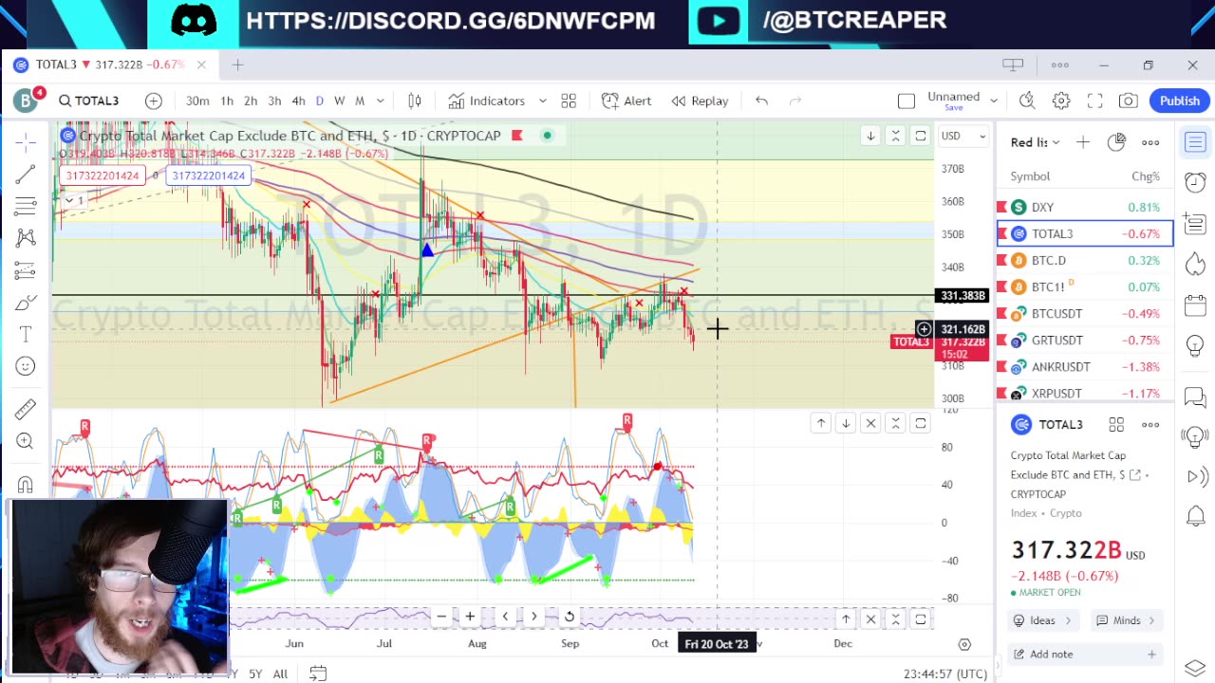Screen dimensions: 1215x683
Task: Select BTCUSDT in the watchlist
Action: pyautogui.click(x=1085, y=313)
